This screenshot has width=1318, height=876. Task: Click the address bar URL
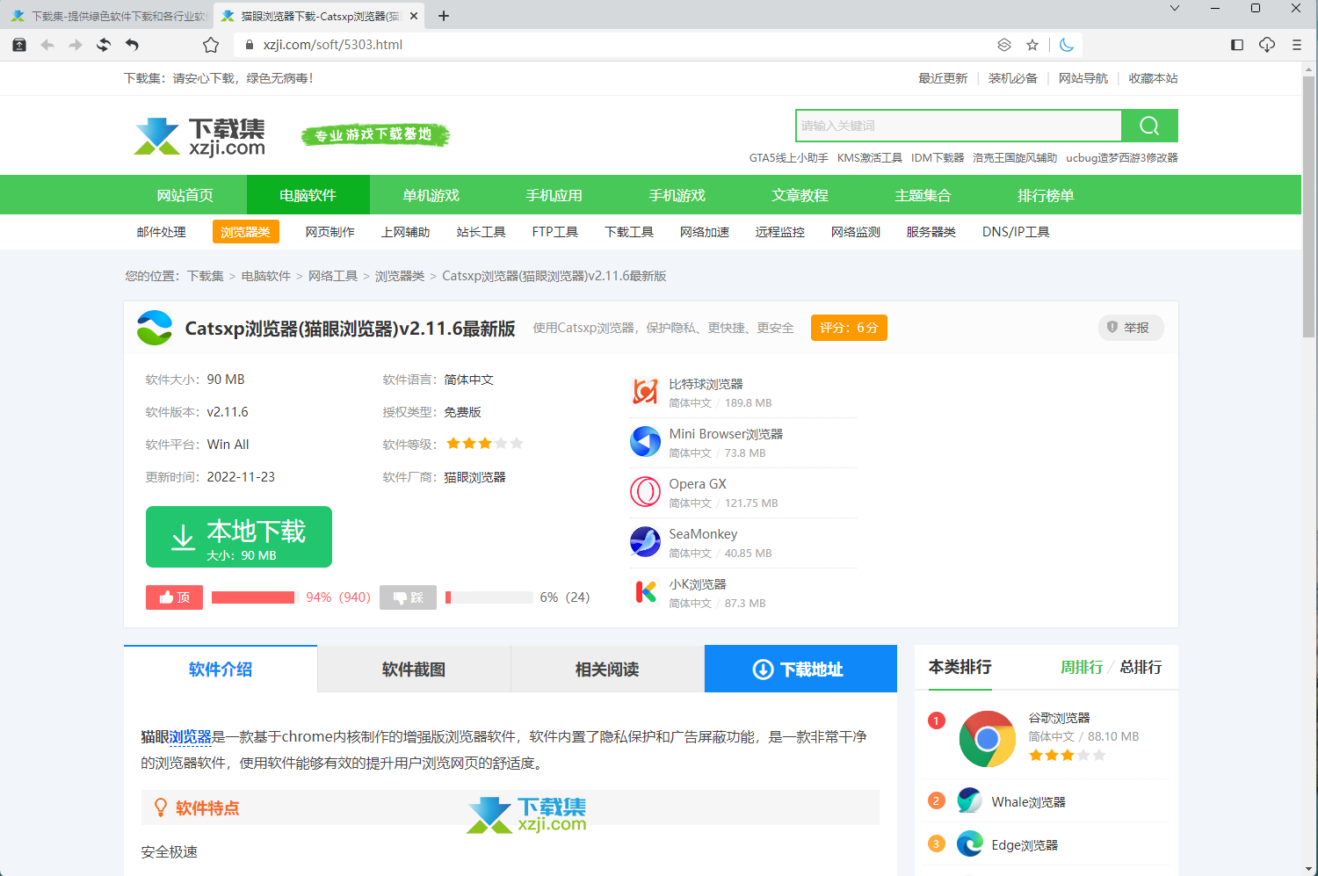coord(333,45)
